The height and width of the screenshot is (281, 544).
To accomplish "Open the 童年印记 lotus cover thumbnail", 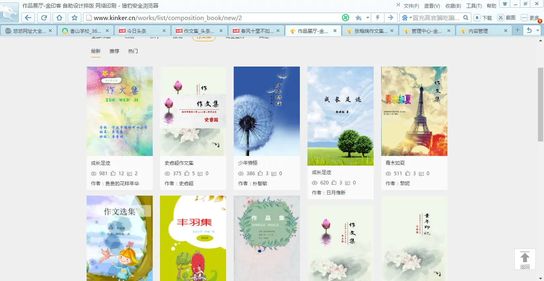I will (414, 238).
